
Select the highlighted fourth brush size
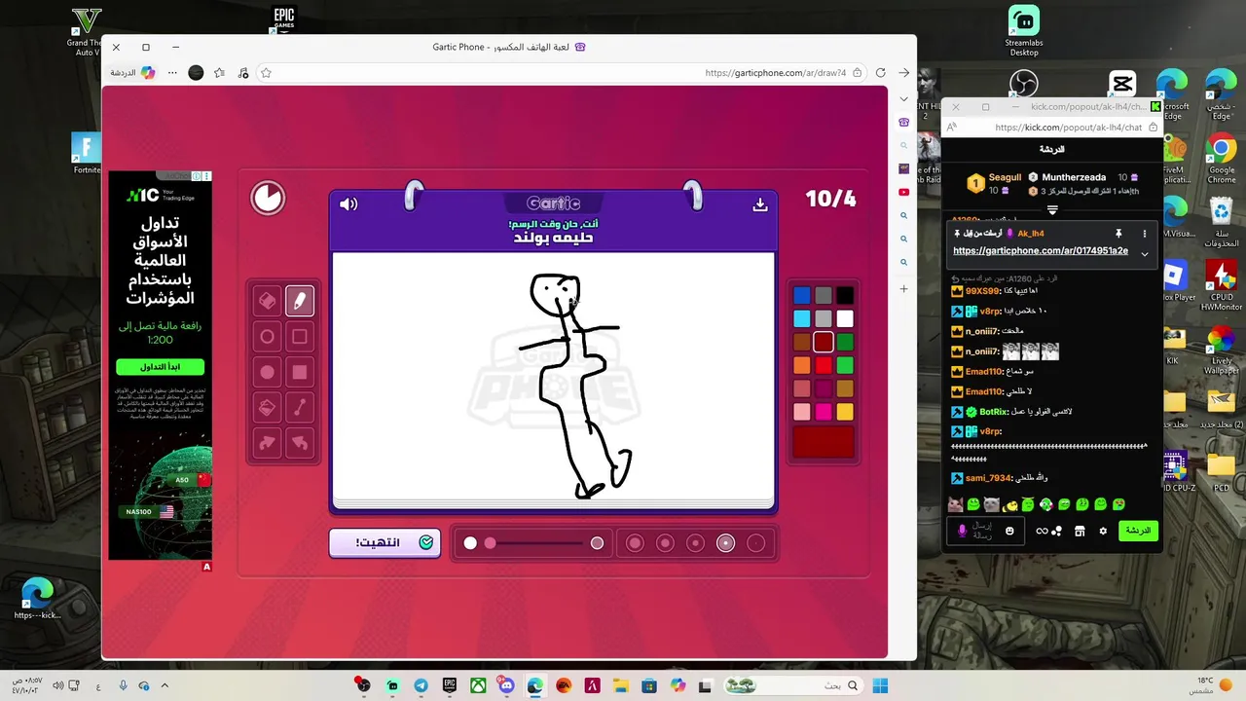(x=725, y=543)
